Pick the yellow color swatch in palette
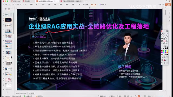The height and width of the screenshot is (97, 173). click(167, 51)
